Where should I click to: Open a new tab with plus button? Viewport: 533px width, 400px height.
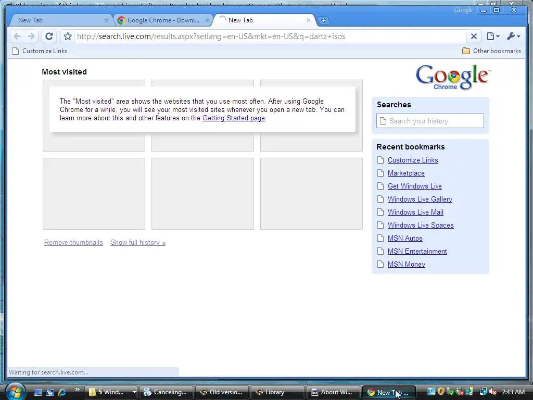324,20
